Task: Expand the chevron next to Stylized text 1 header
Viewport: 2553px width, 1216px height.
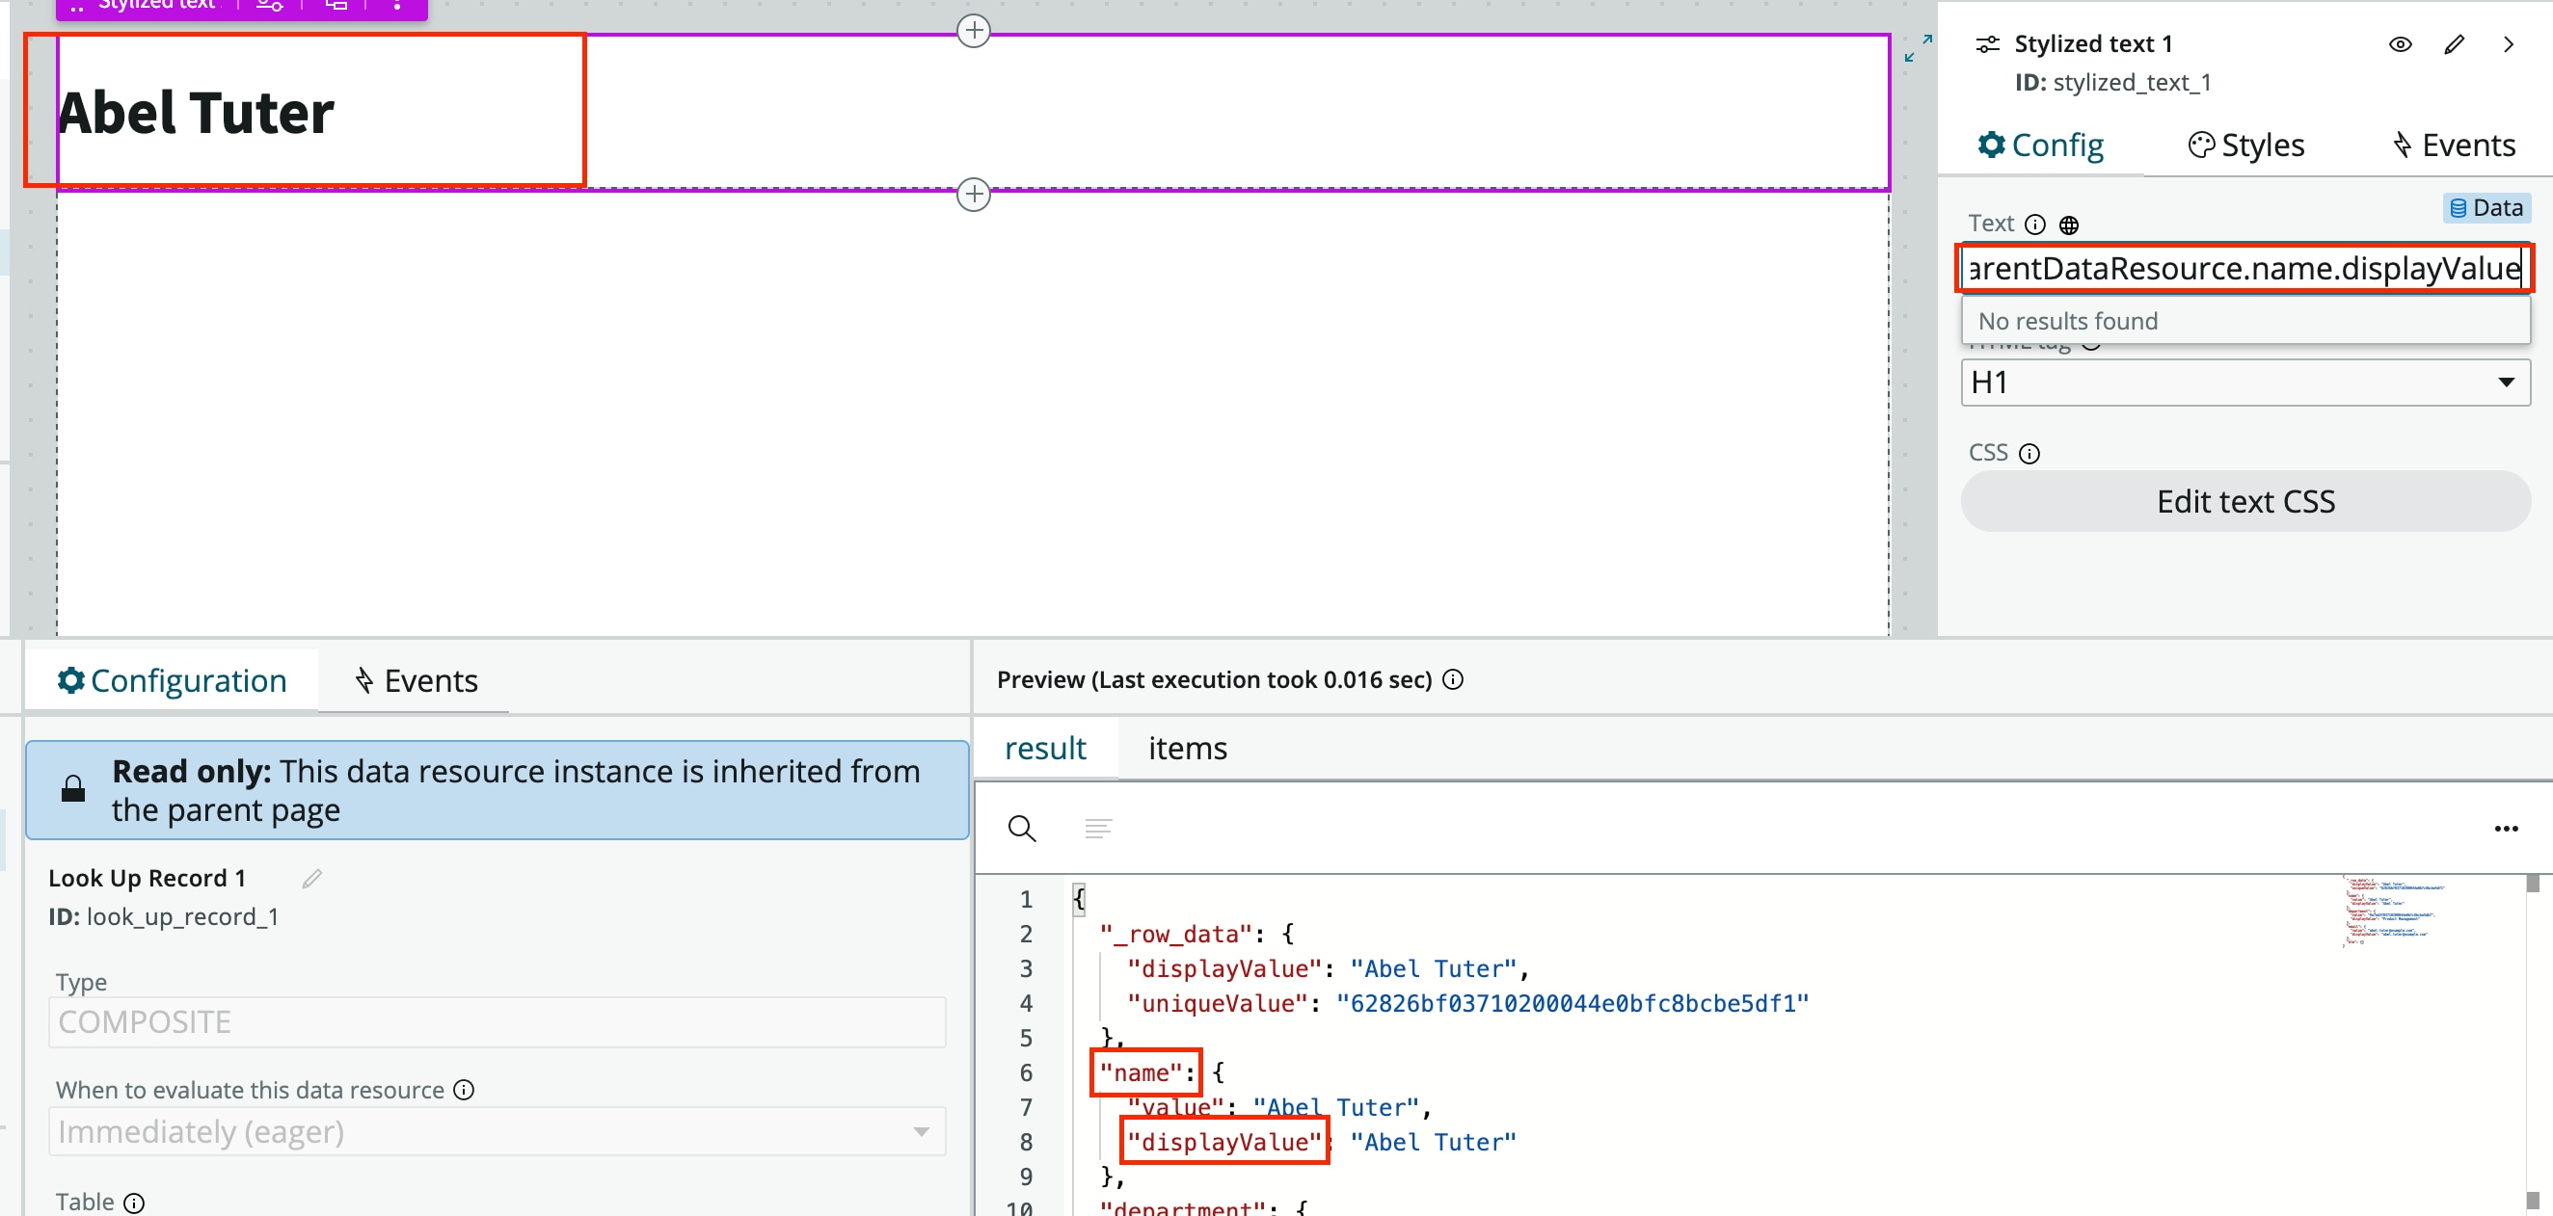Action: point(2509,43)
